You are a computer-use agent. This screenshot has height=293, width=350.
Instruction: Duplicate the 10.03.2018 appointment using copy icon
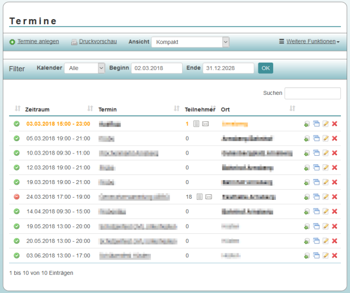coord(316,153)
